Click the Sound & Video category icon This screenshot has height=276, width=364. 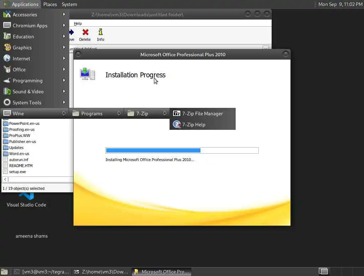[7, 92]
